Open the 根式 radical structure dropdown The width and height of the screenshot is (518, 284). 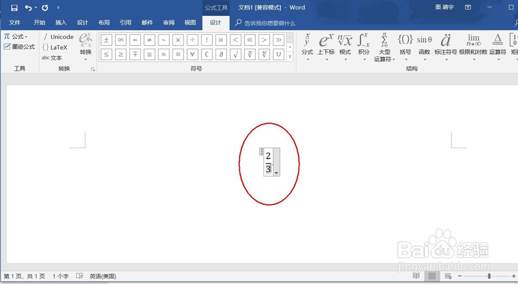[345, 47]
